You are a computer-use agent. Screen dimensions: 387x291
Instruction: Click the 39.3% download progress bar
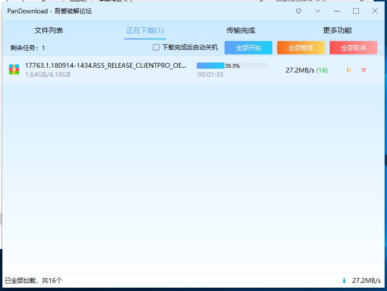(x=232, y=66)
